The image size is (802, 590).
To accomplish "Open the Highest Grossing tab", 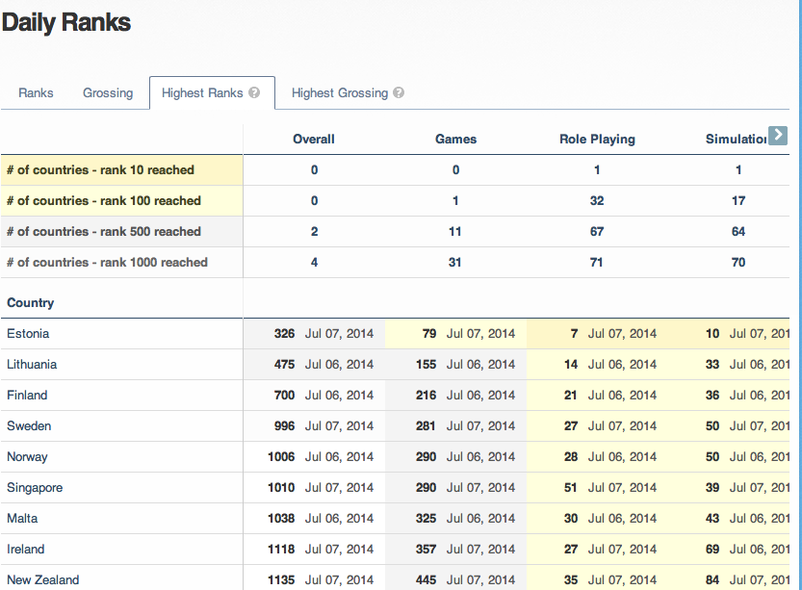I will [339, 93].
